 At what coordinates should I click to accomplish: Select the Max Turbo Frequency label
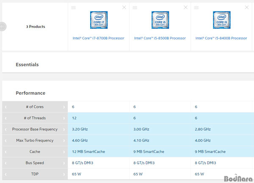[35, 140]
